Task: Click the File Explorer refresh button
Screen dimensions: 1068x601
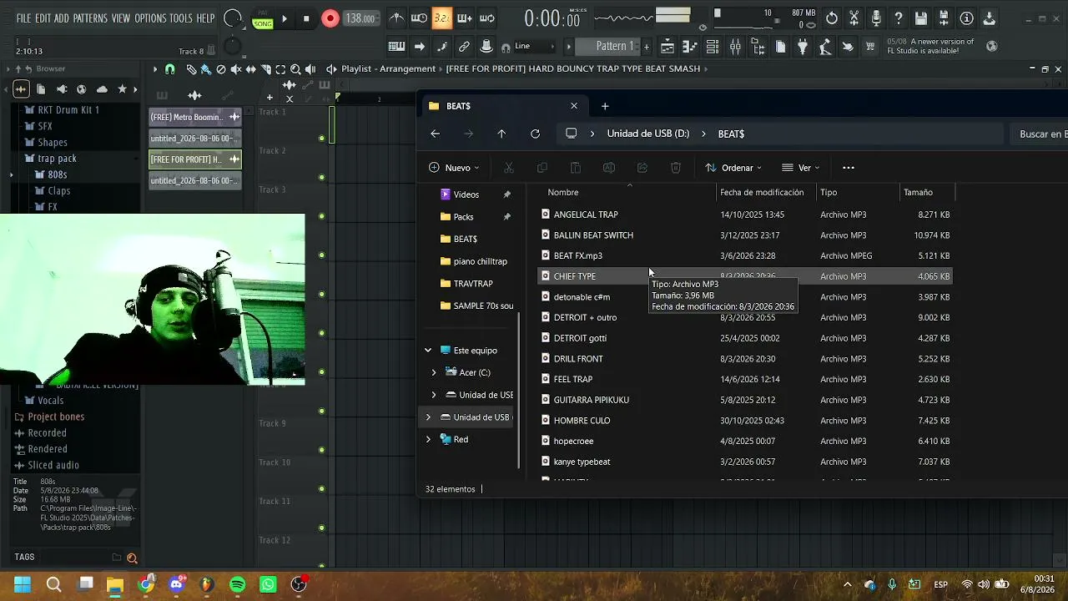Action: 535,134
